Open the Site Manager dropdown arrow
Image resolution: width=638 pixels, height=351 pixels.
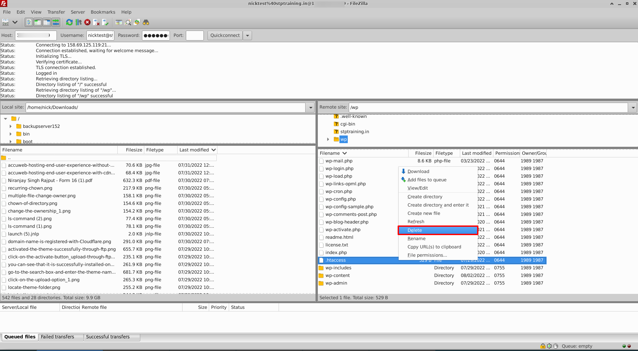coord(15,22)
